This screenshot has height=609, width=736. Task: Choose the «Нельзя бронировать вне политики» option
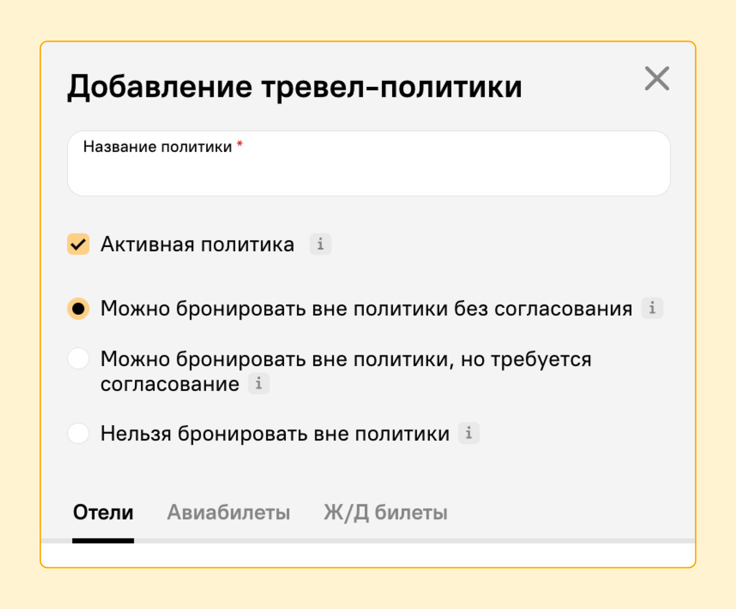[78, 433]
